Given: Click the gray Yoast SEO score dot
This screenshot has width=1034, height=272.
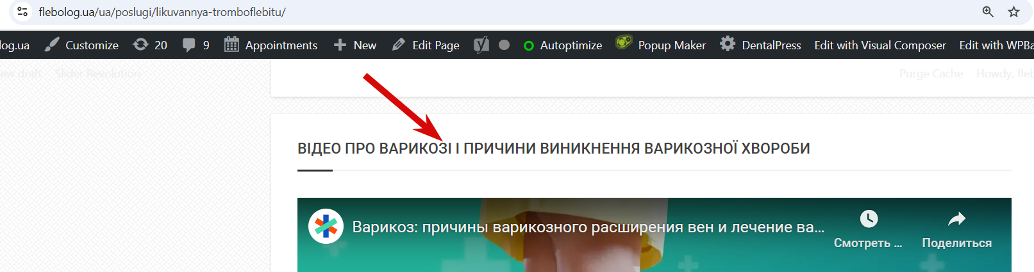Looking at the screenshot, I should (x=504, y=45).
